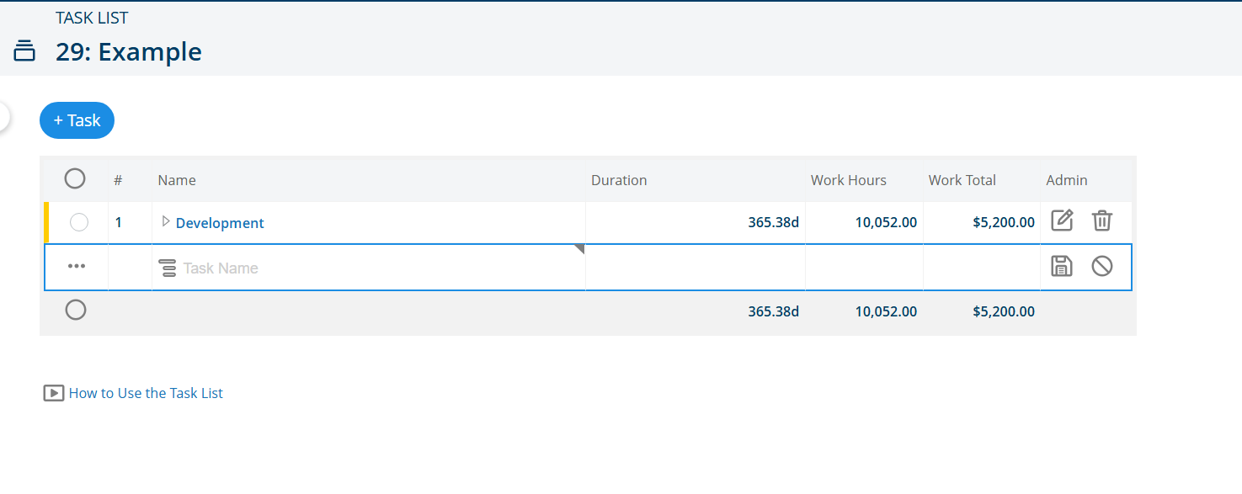1242x494 pixels.
Task: Expand the Development task disclosure triangle
Action: (166, 221)
